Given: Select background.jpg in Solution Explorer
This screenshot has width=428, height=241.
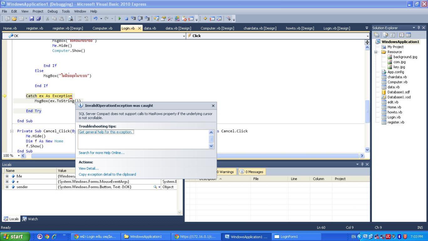Looking at the screenshot, I should pyautogui.click(x=405, y=57).
